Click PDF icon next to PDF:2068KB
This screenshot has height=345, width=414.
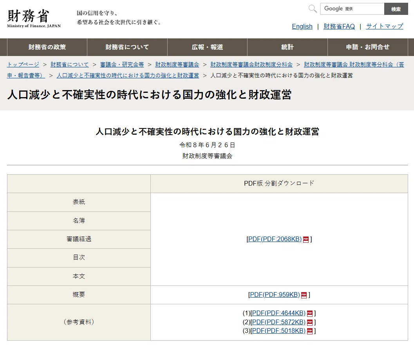click(x=306, y=239)
